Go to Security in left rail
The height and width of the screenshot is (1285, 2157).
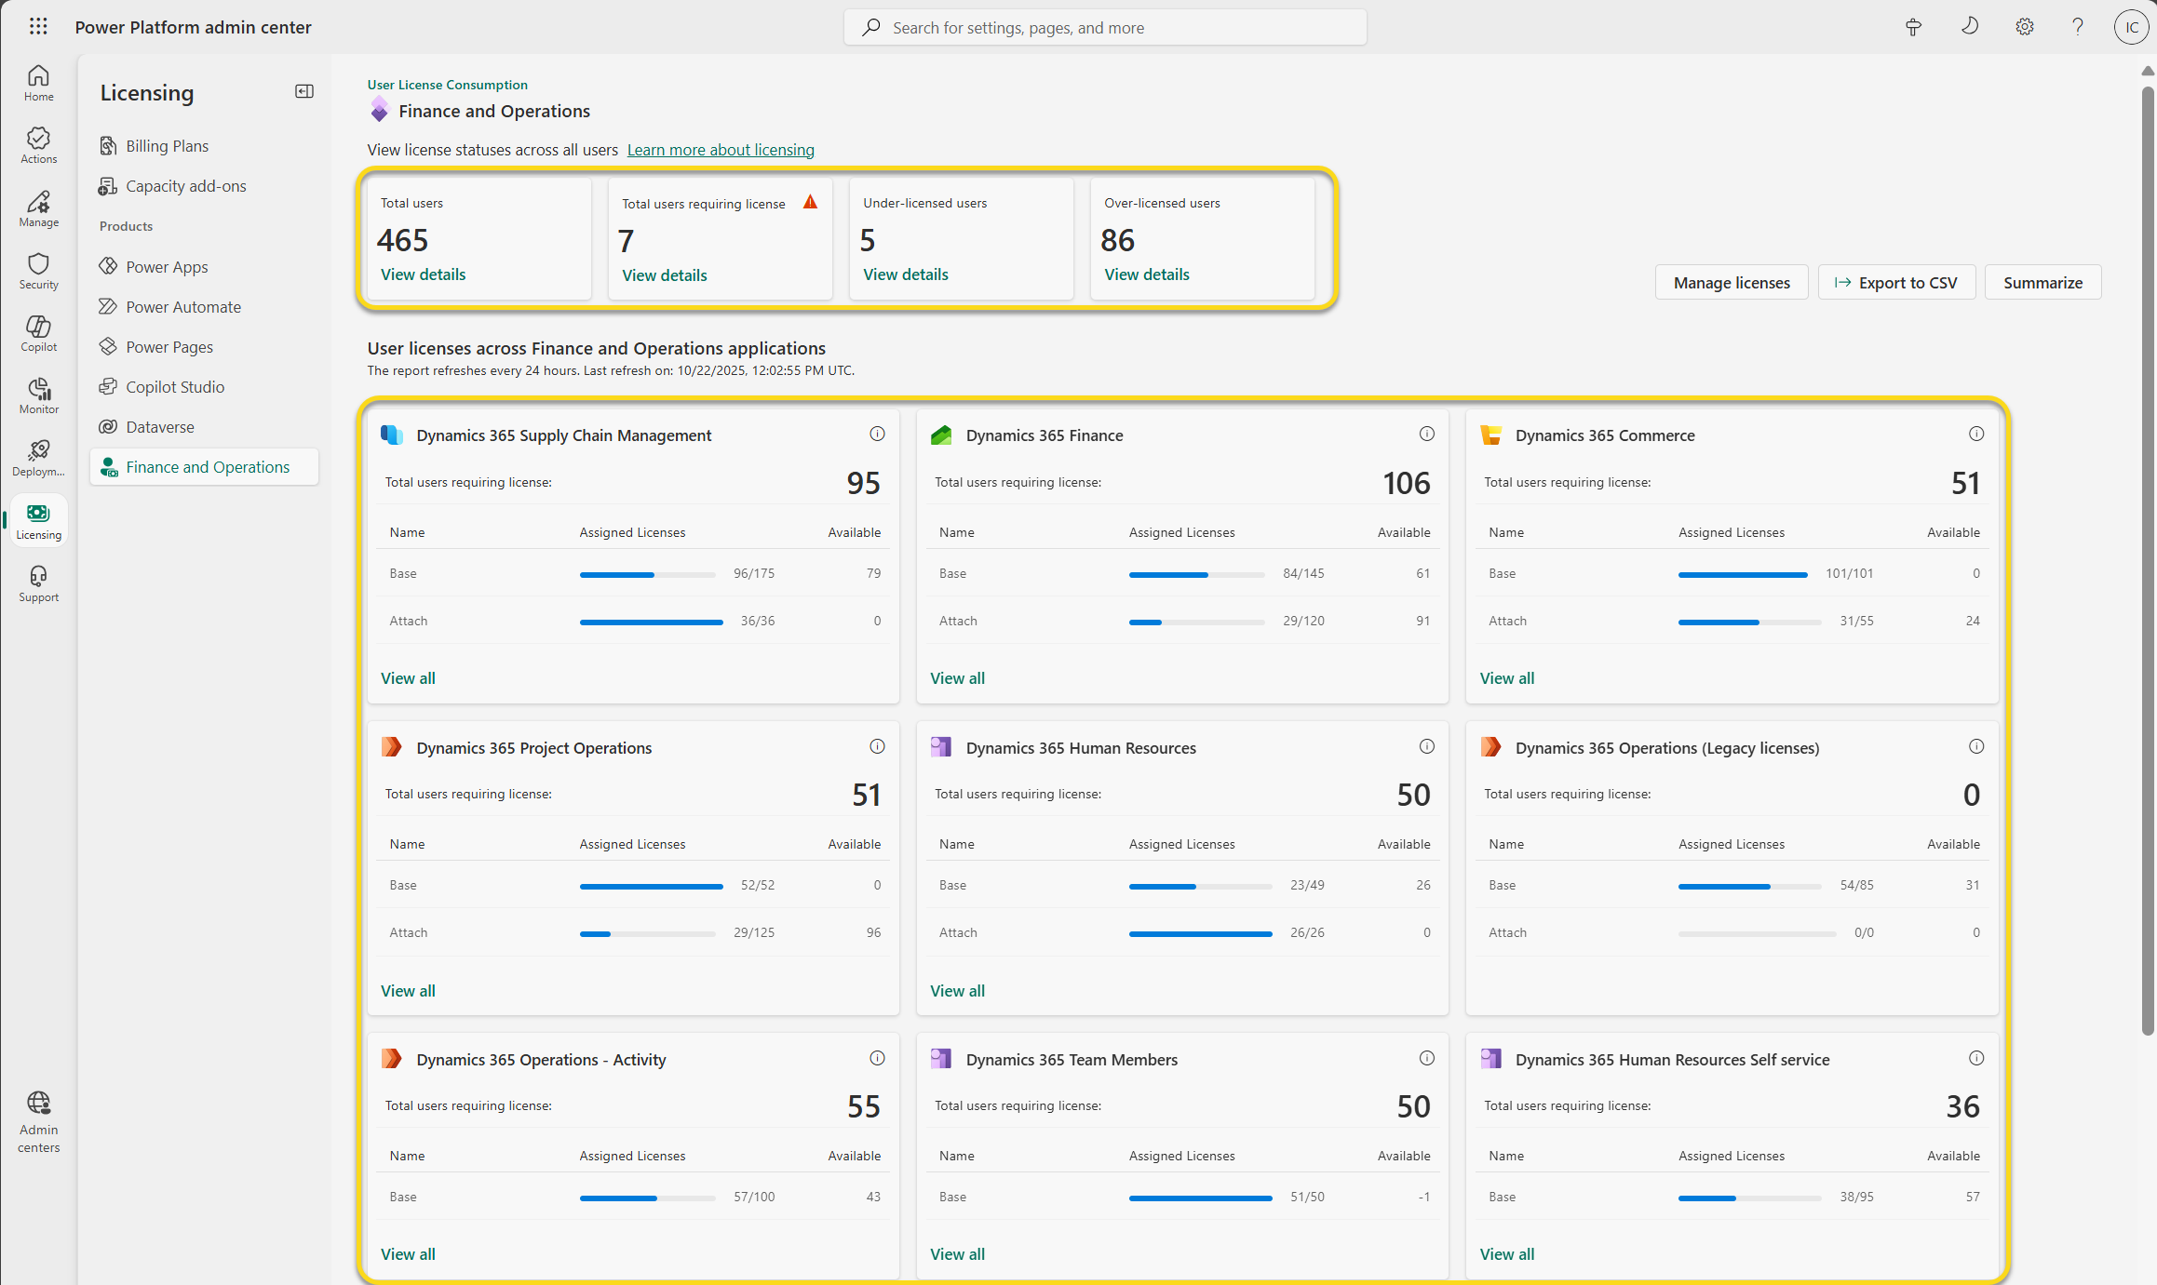click(38, 271)
